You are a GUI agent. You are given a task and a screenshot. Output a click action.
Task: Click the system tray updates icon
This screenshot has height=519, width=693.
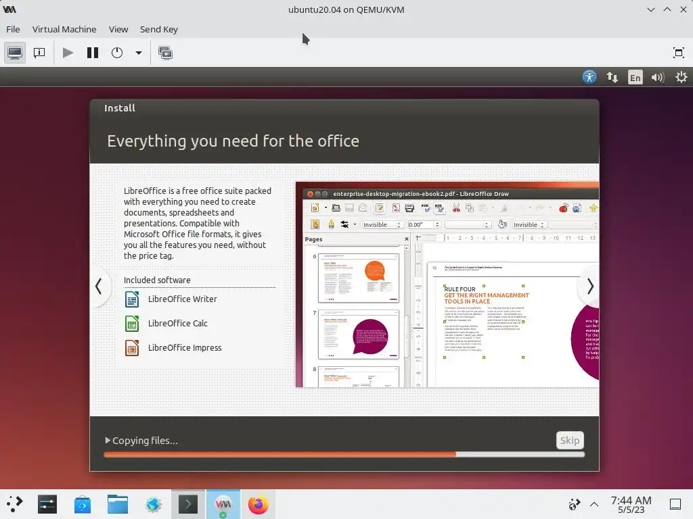(x=574, y=504)
